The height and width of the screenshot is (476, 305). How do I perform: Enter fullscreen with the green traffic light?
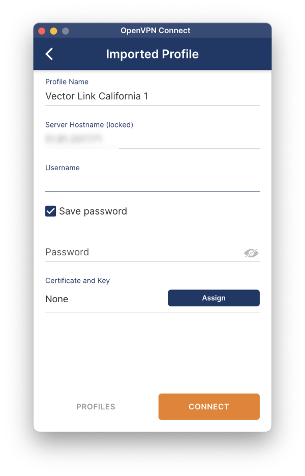tap(65, 31)
